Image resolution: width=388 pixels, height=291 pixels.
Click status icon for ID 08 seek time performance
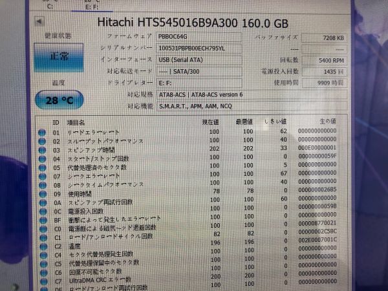(43, 185)
